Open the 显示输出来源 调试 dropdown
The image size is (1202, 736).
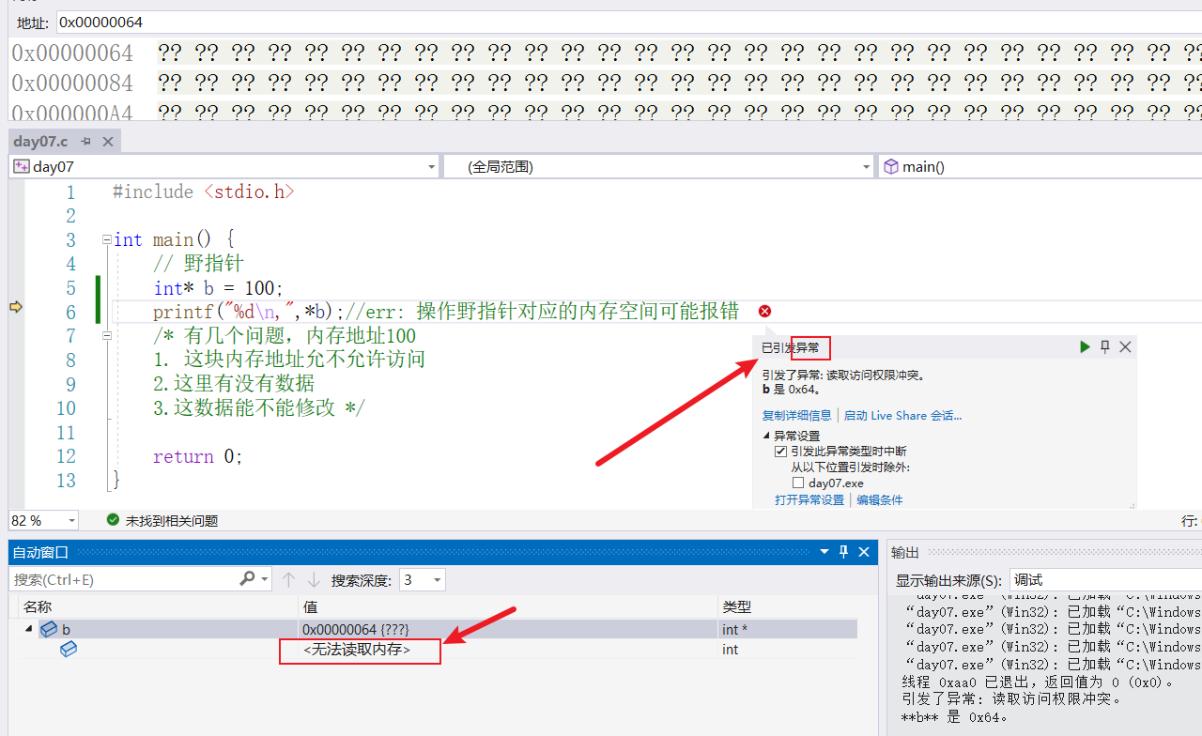tap(1105, 580)
